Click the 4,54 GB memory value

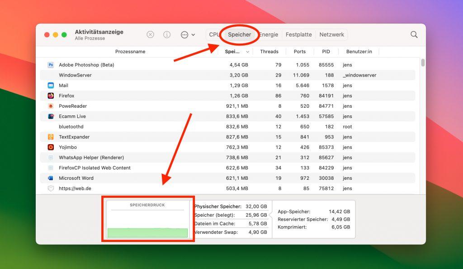[239, 65]
